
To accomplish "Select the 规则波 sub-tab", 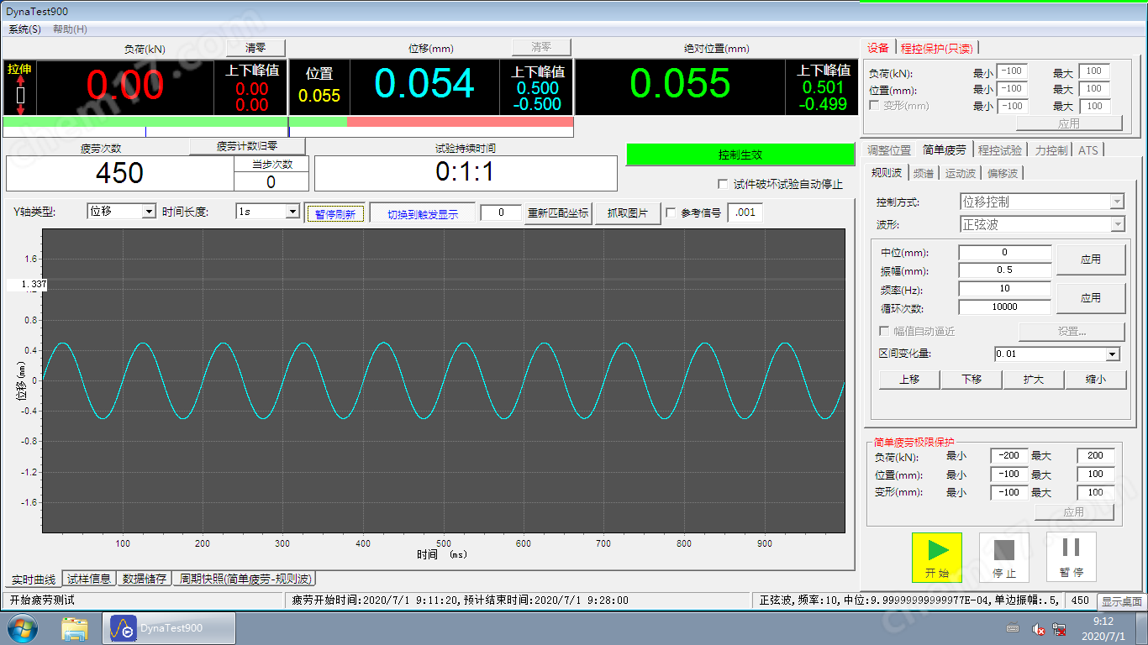I will pyautogui.click(x=887, y=172).
